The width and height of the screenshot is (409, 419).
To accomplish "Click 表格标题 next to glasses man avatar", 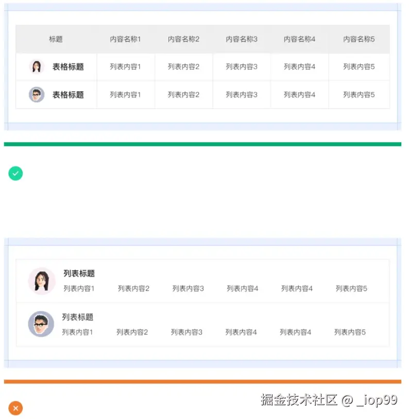I will [68, 95].
